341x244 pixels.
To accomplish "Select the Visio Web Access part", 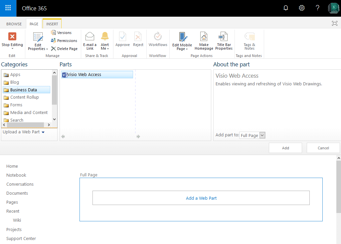I will [x=97, y=75].
